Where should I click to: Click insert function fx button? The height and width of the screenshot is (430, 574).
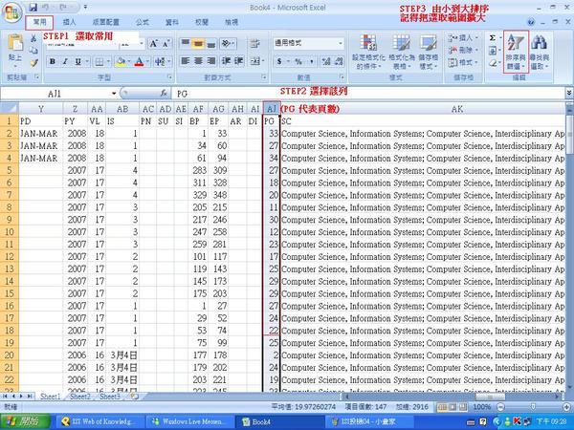(x=164, y=94)
